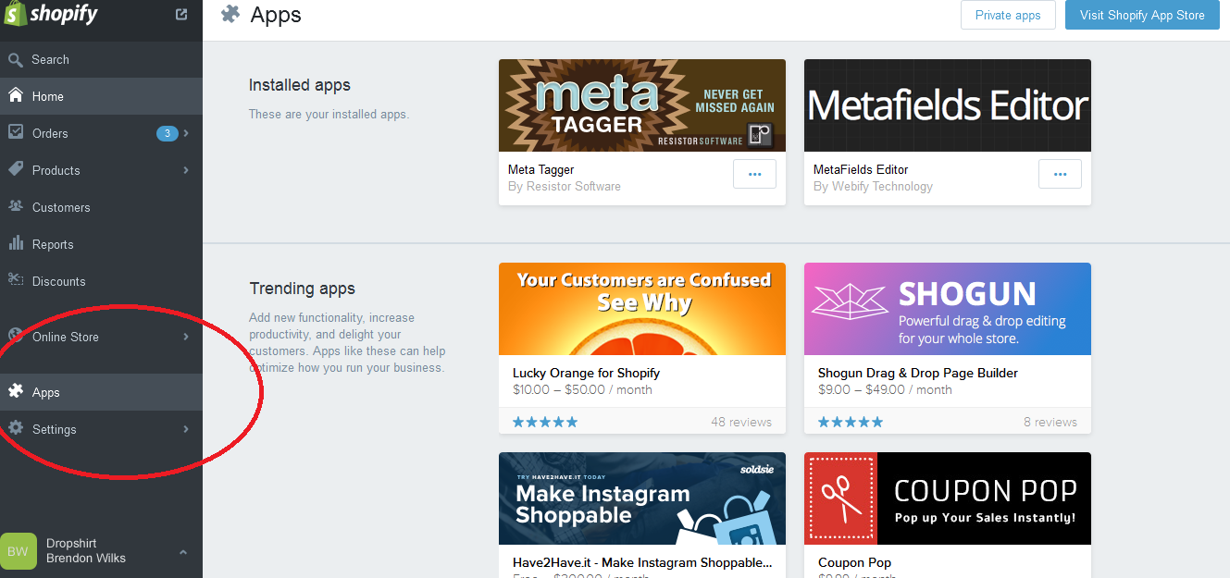The width and height of the screenshot is (1230, 578).
Task: View Lucky Orange's 48 reviews
Action: 741,422
